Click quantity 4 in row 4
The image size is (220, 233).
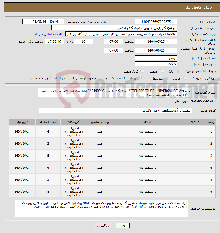click(x=48, y=168)
